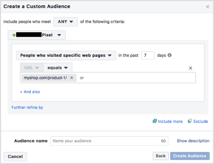The height and width of the screenshot is (164, 214).
Task: Go Back to the previous step
Action: (x=160, y=156)
